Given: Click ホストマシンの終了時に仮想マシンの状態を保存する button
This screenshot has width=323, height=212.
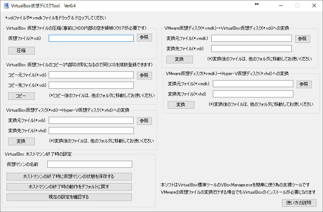Looking at the screenshot, I should pyautogui.click(x=69, y=176).
